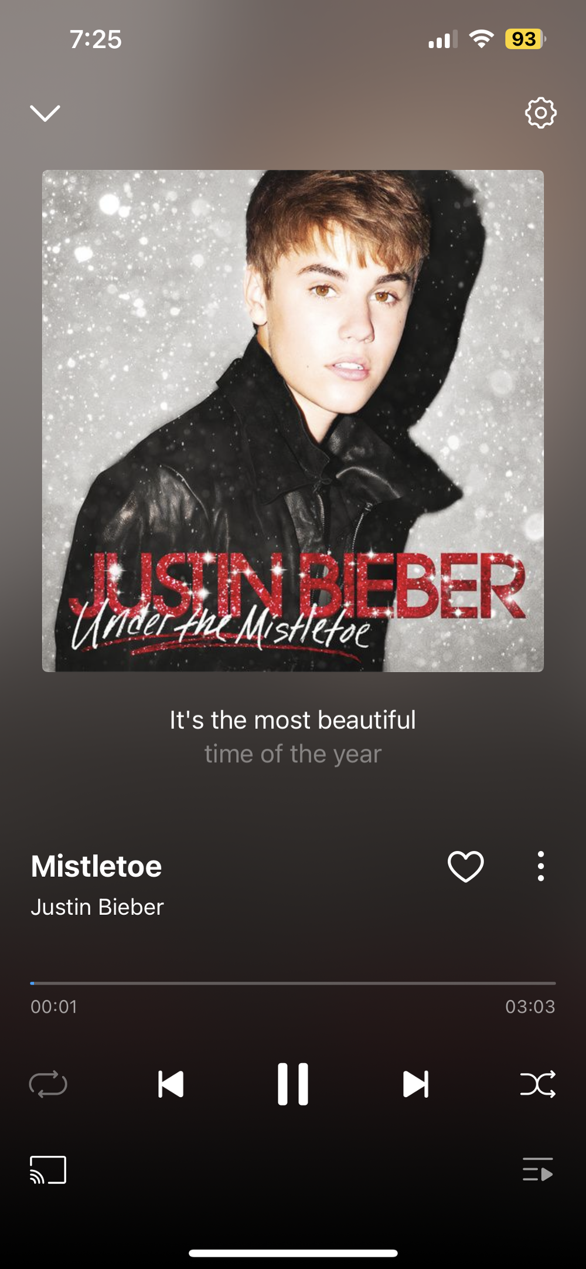Open the three-dot more options menu
This screenshot has height=1269, width=586.
(540, 866)
